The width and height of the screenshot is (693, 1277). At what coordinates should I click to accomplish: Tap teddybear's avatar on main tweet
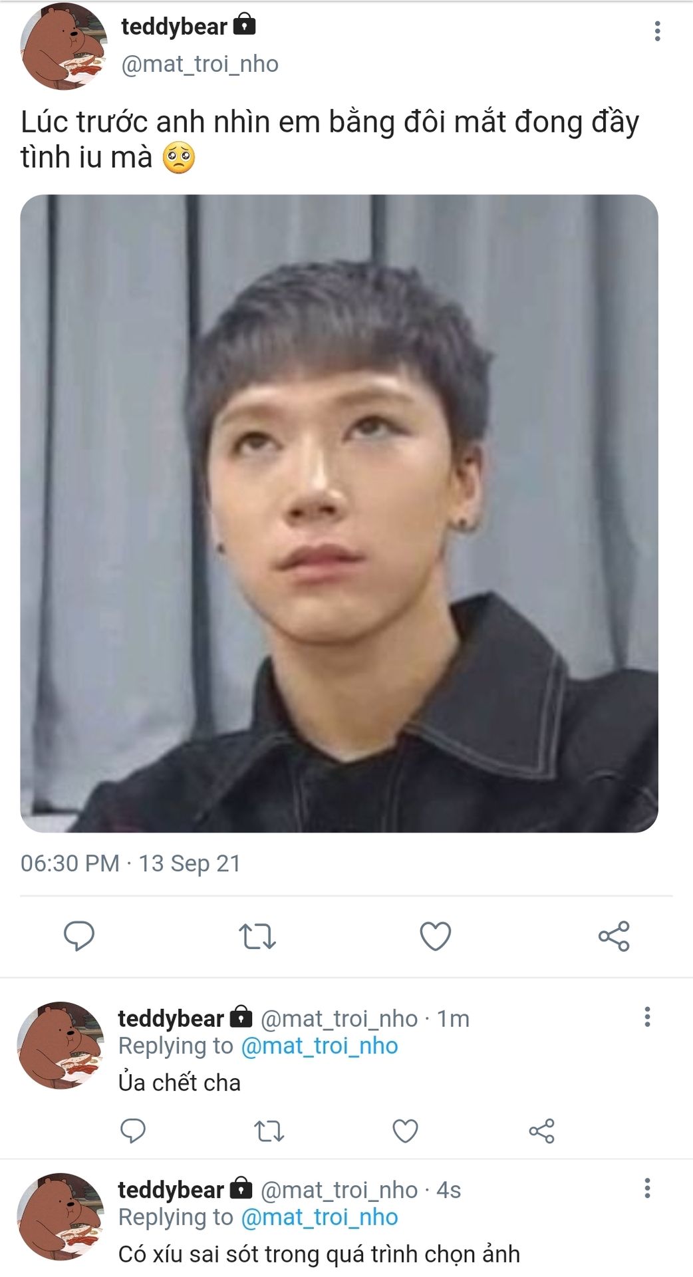[63, 47]
